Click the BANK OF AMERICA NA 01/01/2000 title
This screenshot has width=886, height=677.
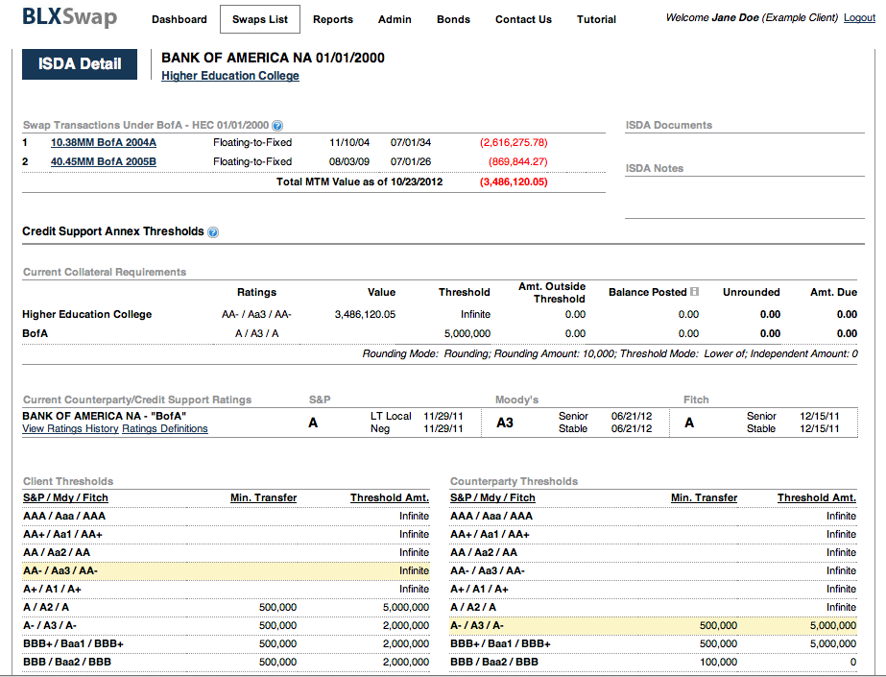click(x=273, y=58)
